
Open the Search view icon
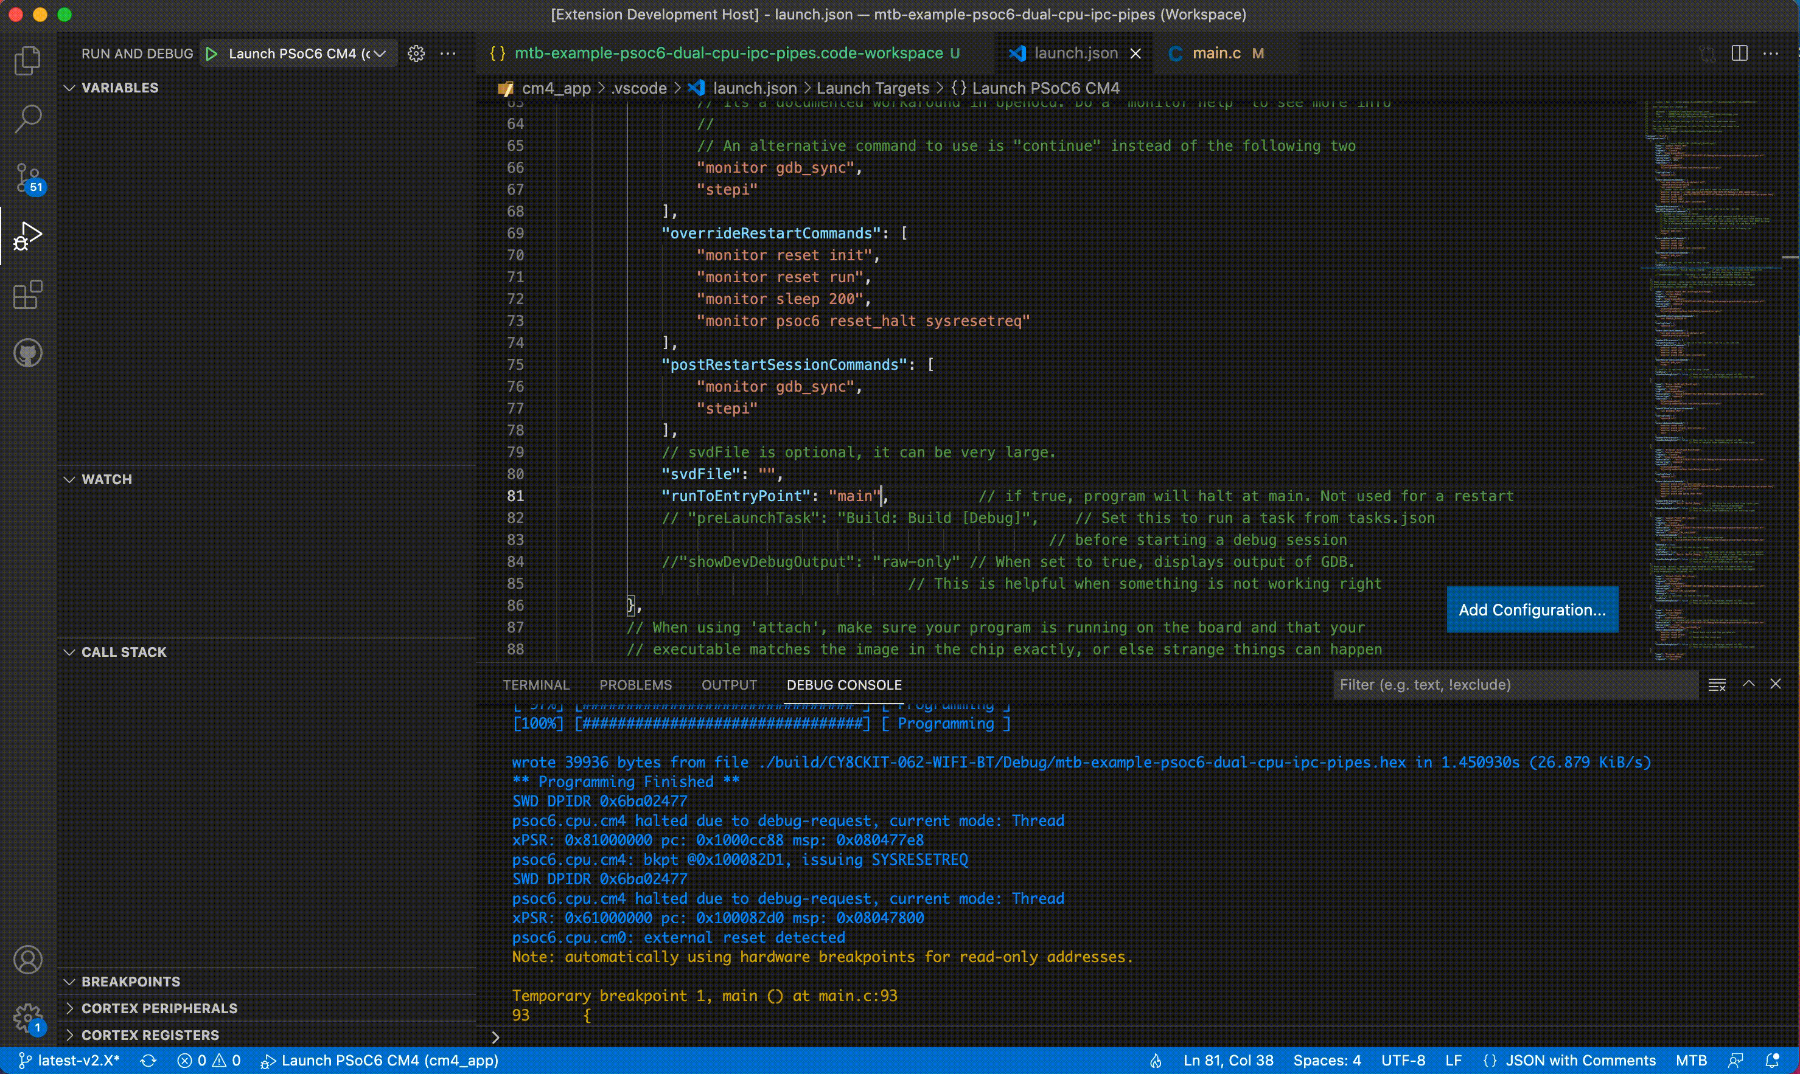[x=27, y=119]
